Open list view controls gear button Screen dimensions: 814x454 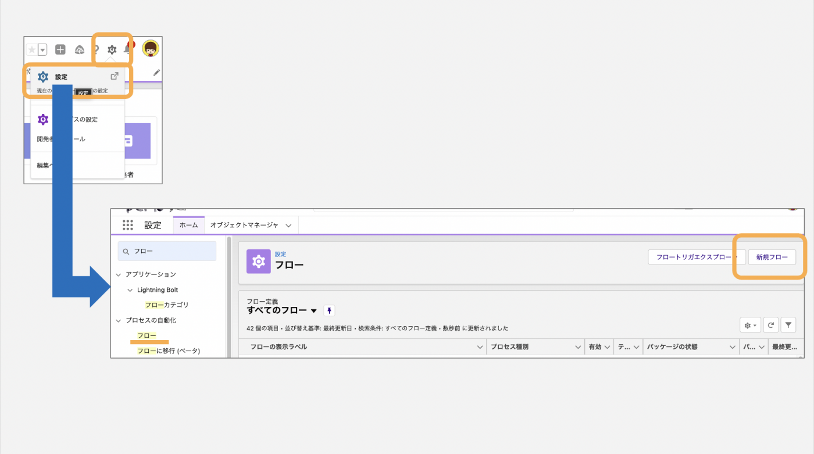[750, 325]
